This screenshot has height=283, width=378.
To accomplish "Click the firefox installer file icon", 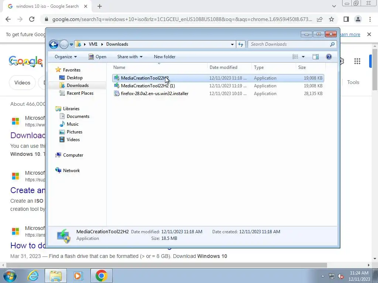I will click(117, 93).
